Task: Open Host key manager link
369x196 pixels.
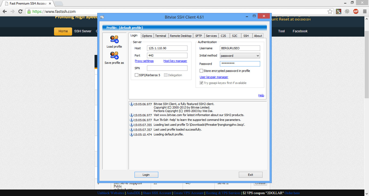Action: 175,61
